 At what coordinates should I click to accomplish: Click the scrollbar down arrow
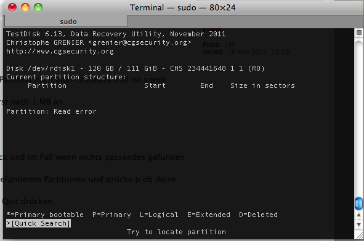(x=358, y=225)
